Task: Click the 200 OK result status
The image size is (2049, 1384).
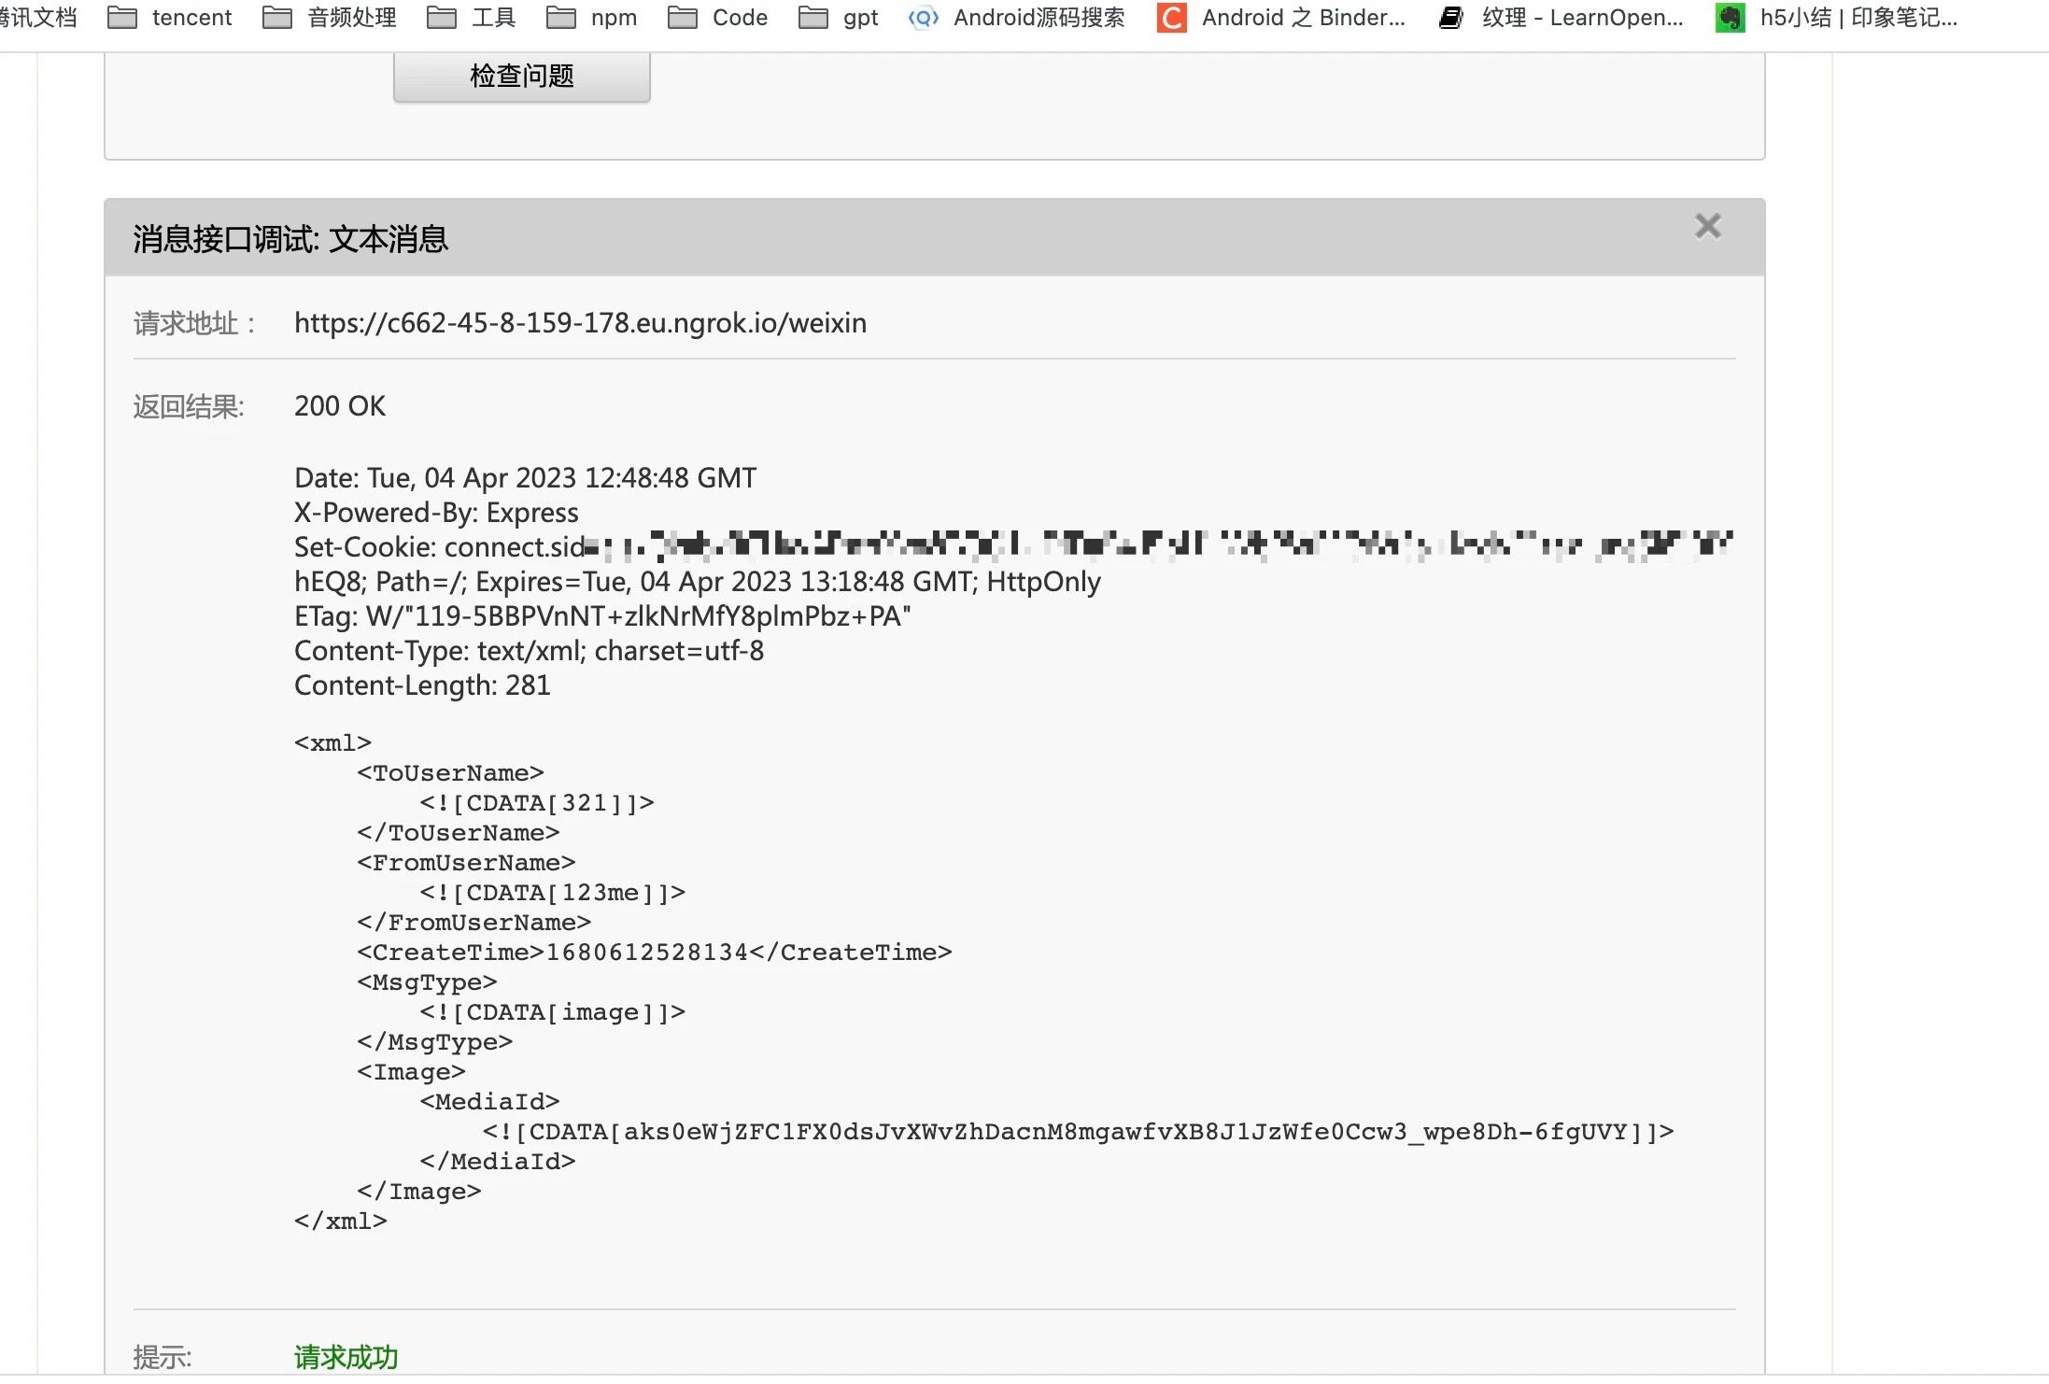Action: click(339, 406)
